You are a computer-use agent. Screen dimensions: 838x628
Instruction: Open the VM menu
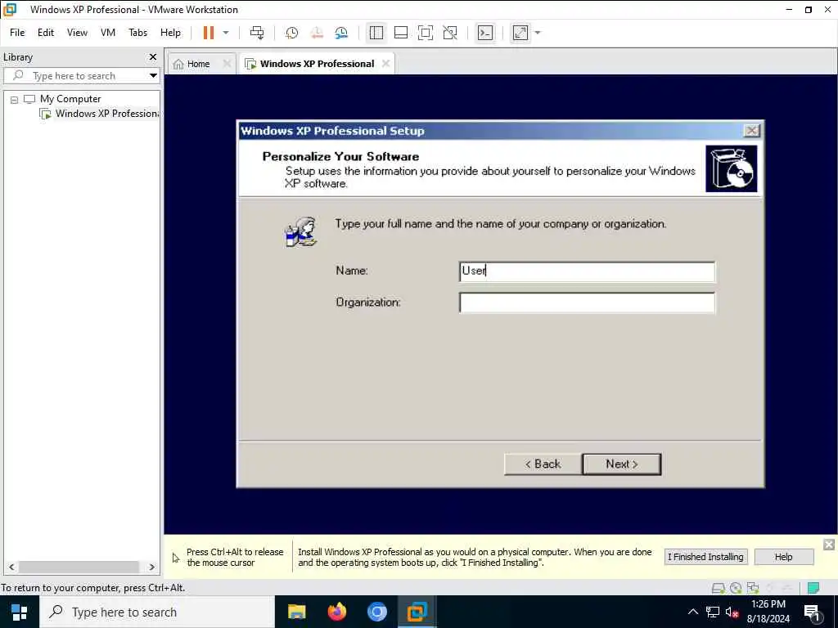[x=108, y=33]
